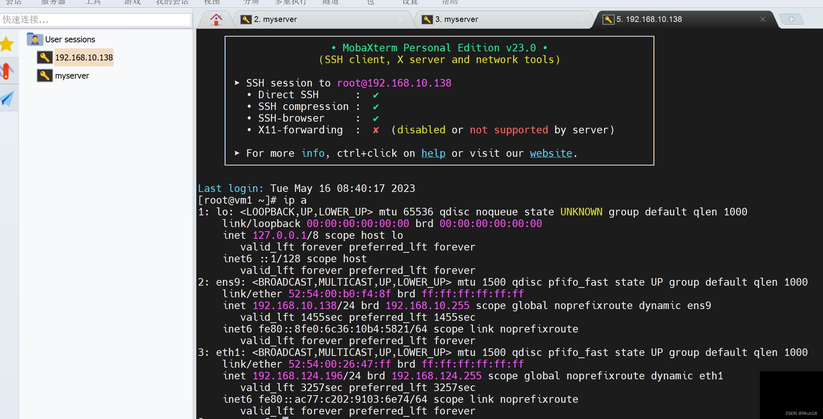This screenshot has height=419, width=823.
Task: Open the Macros sidebar paper-plane tab
Action: click(7, 98)
